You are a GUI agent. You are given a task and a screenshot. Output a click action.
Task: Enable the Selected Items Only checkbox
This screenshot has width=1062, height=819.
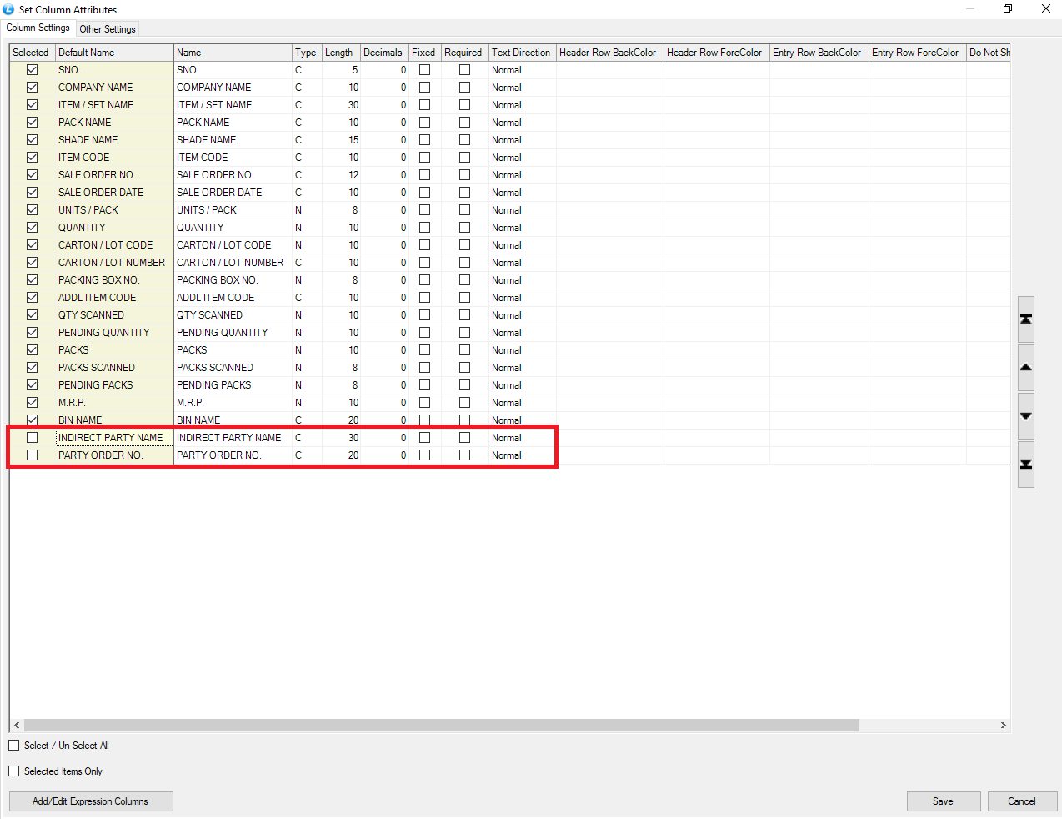point(14,771)
